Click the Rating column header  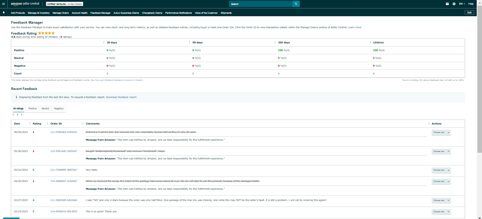tap(37, 123)
